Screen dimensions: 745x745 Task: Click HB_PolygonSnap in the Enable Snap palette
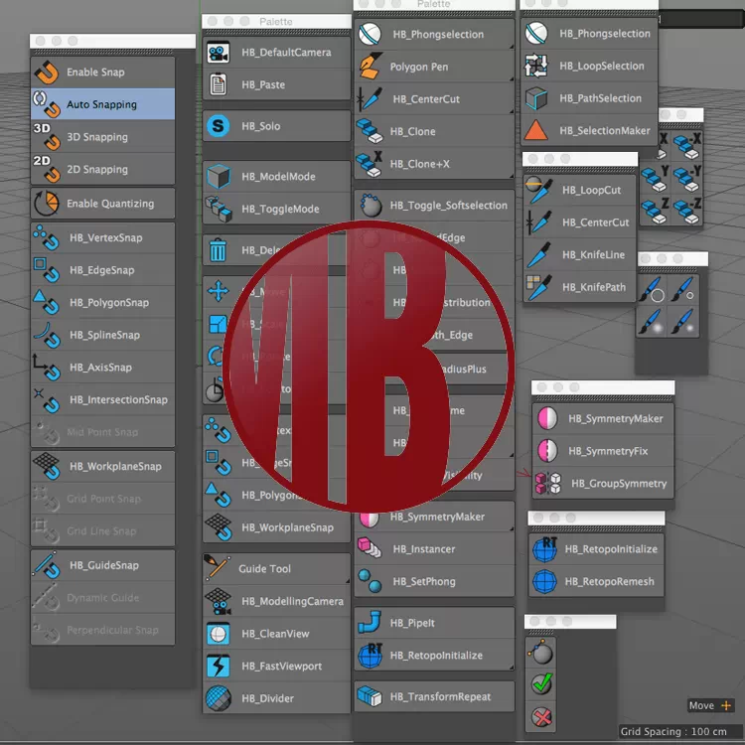coord(102,303)
